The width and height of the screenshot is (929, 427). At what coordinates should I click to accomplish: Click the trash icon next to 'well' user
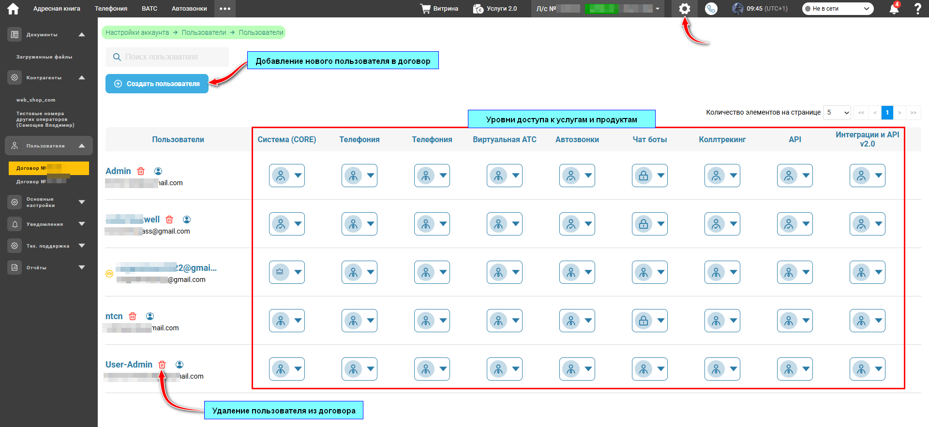[x=169, y=220]
